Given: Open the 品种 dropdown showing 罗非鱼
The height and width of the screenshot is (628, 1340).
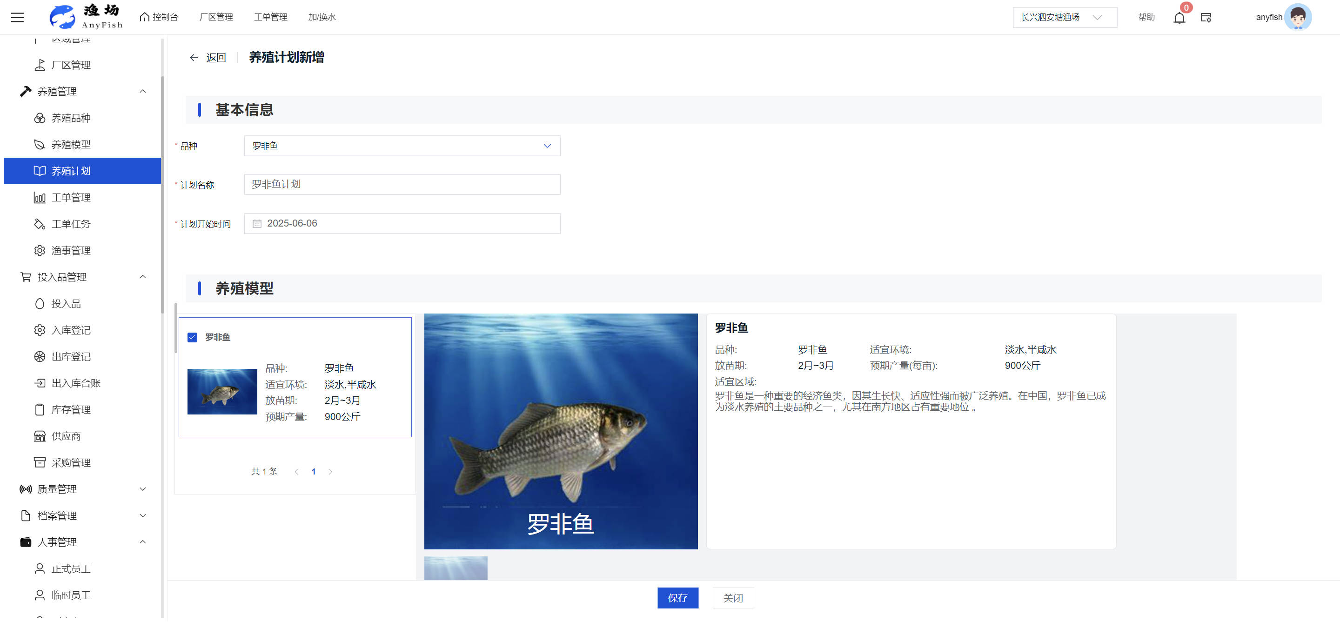Looking at the screenshot, I should [x=402, y=146].
